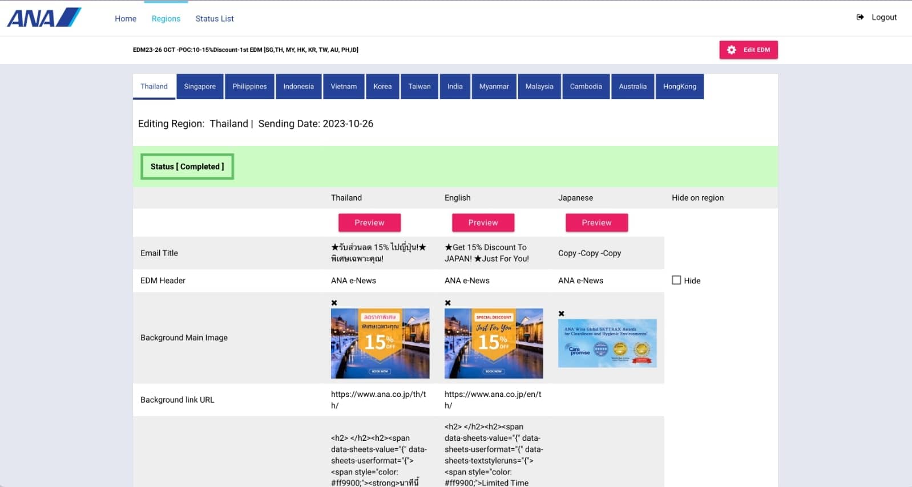
Task: Click the 'EDM Header' row label
Action: (x=163, y=281)
